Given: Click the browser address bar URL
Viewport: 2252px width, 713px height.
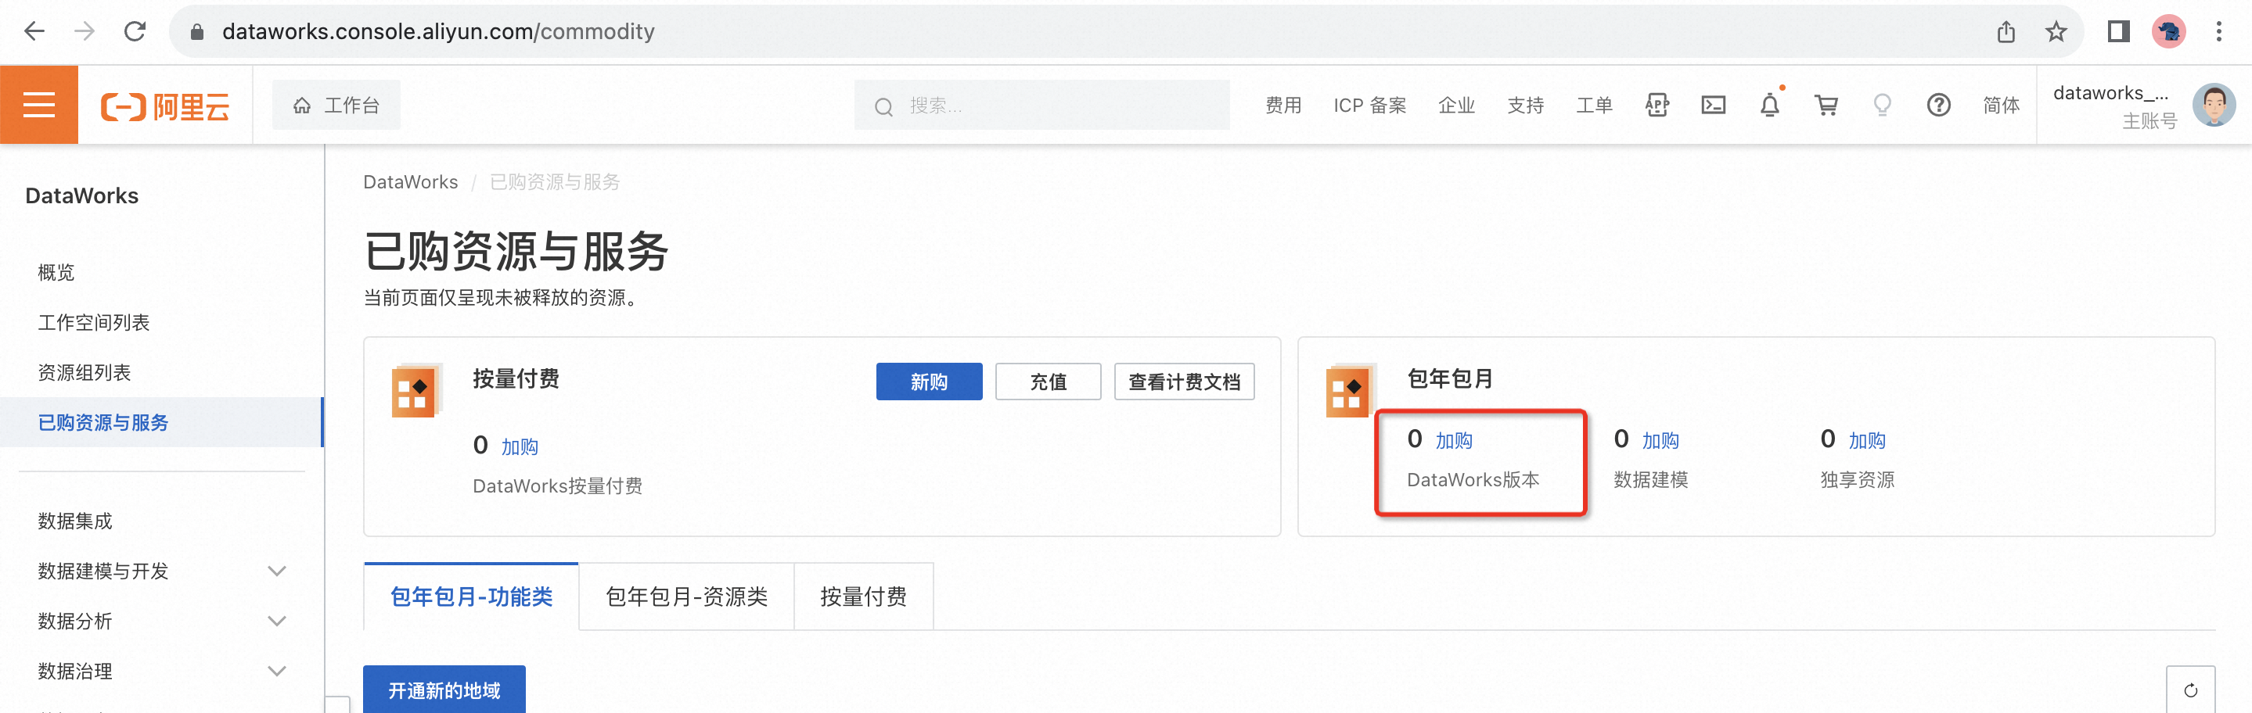Looking at the screenshot, I should pos(438,31).
